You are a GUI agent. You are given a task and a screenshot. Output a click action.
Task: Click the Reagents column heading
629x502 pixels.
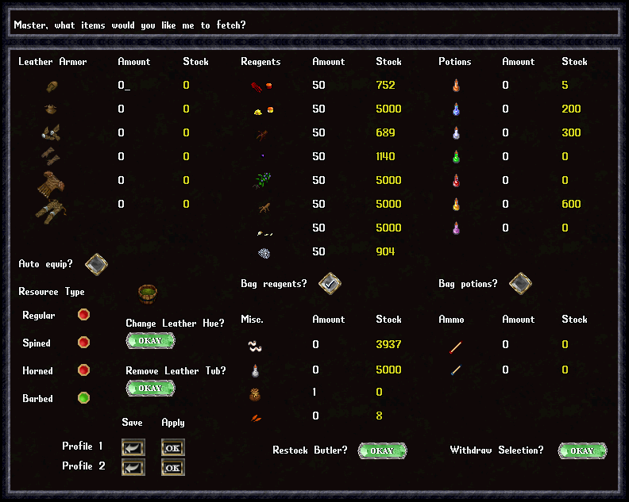260,62
